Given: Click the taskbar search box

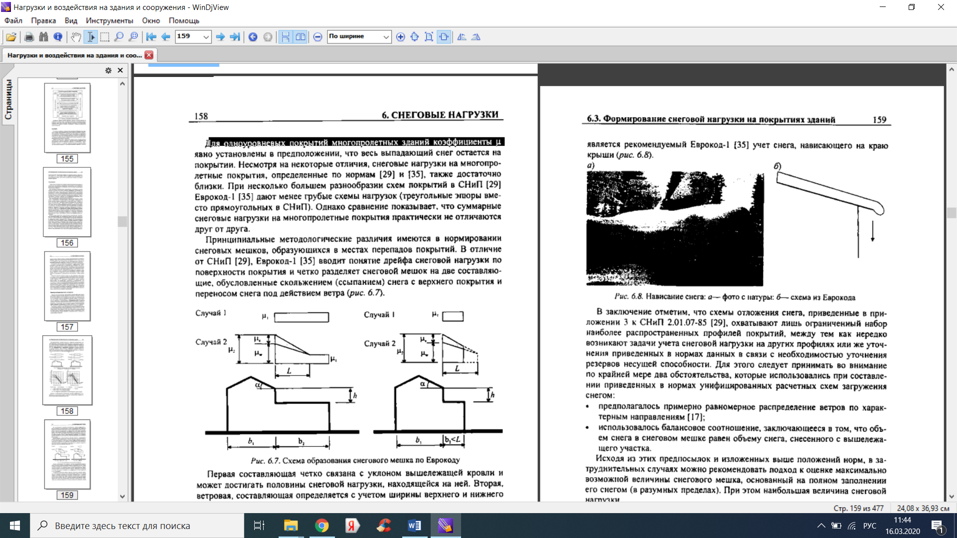Looking at the screenshot, I should tap(137, 526).
